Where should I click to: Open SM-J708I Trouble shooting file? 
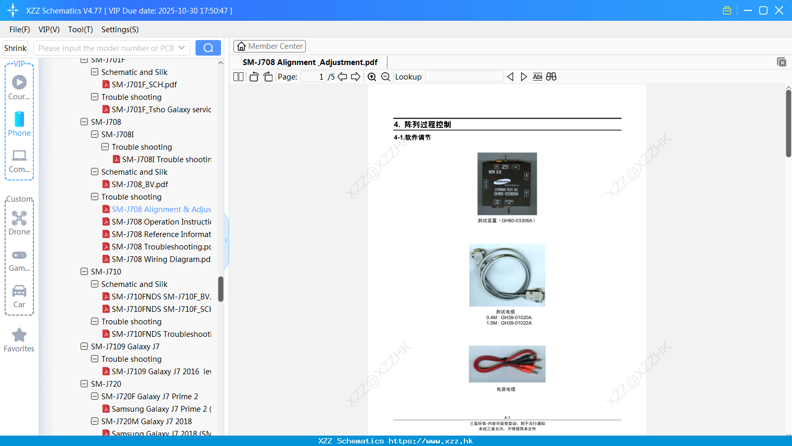click(162, 159)
